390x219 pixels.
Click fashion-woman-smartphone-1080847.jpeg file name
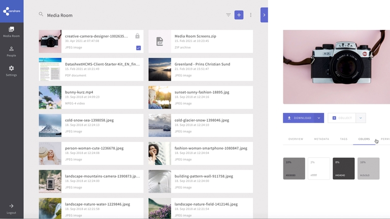click(211, 148)
